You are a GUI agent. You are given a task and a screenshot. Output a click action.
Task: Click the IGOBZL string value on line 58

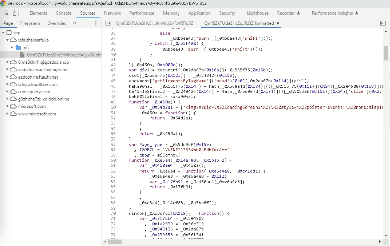[196, 150]
